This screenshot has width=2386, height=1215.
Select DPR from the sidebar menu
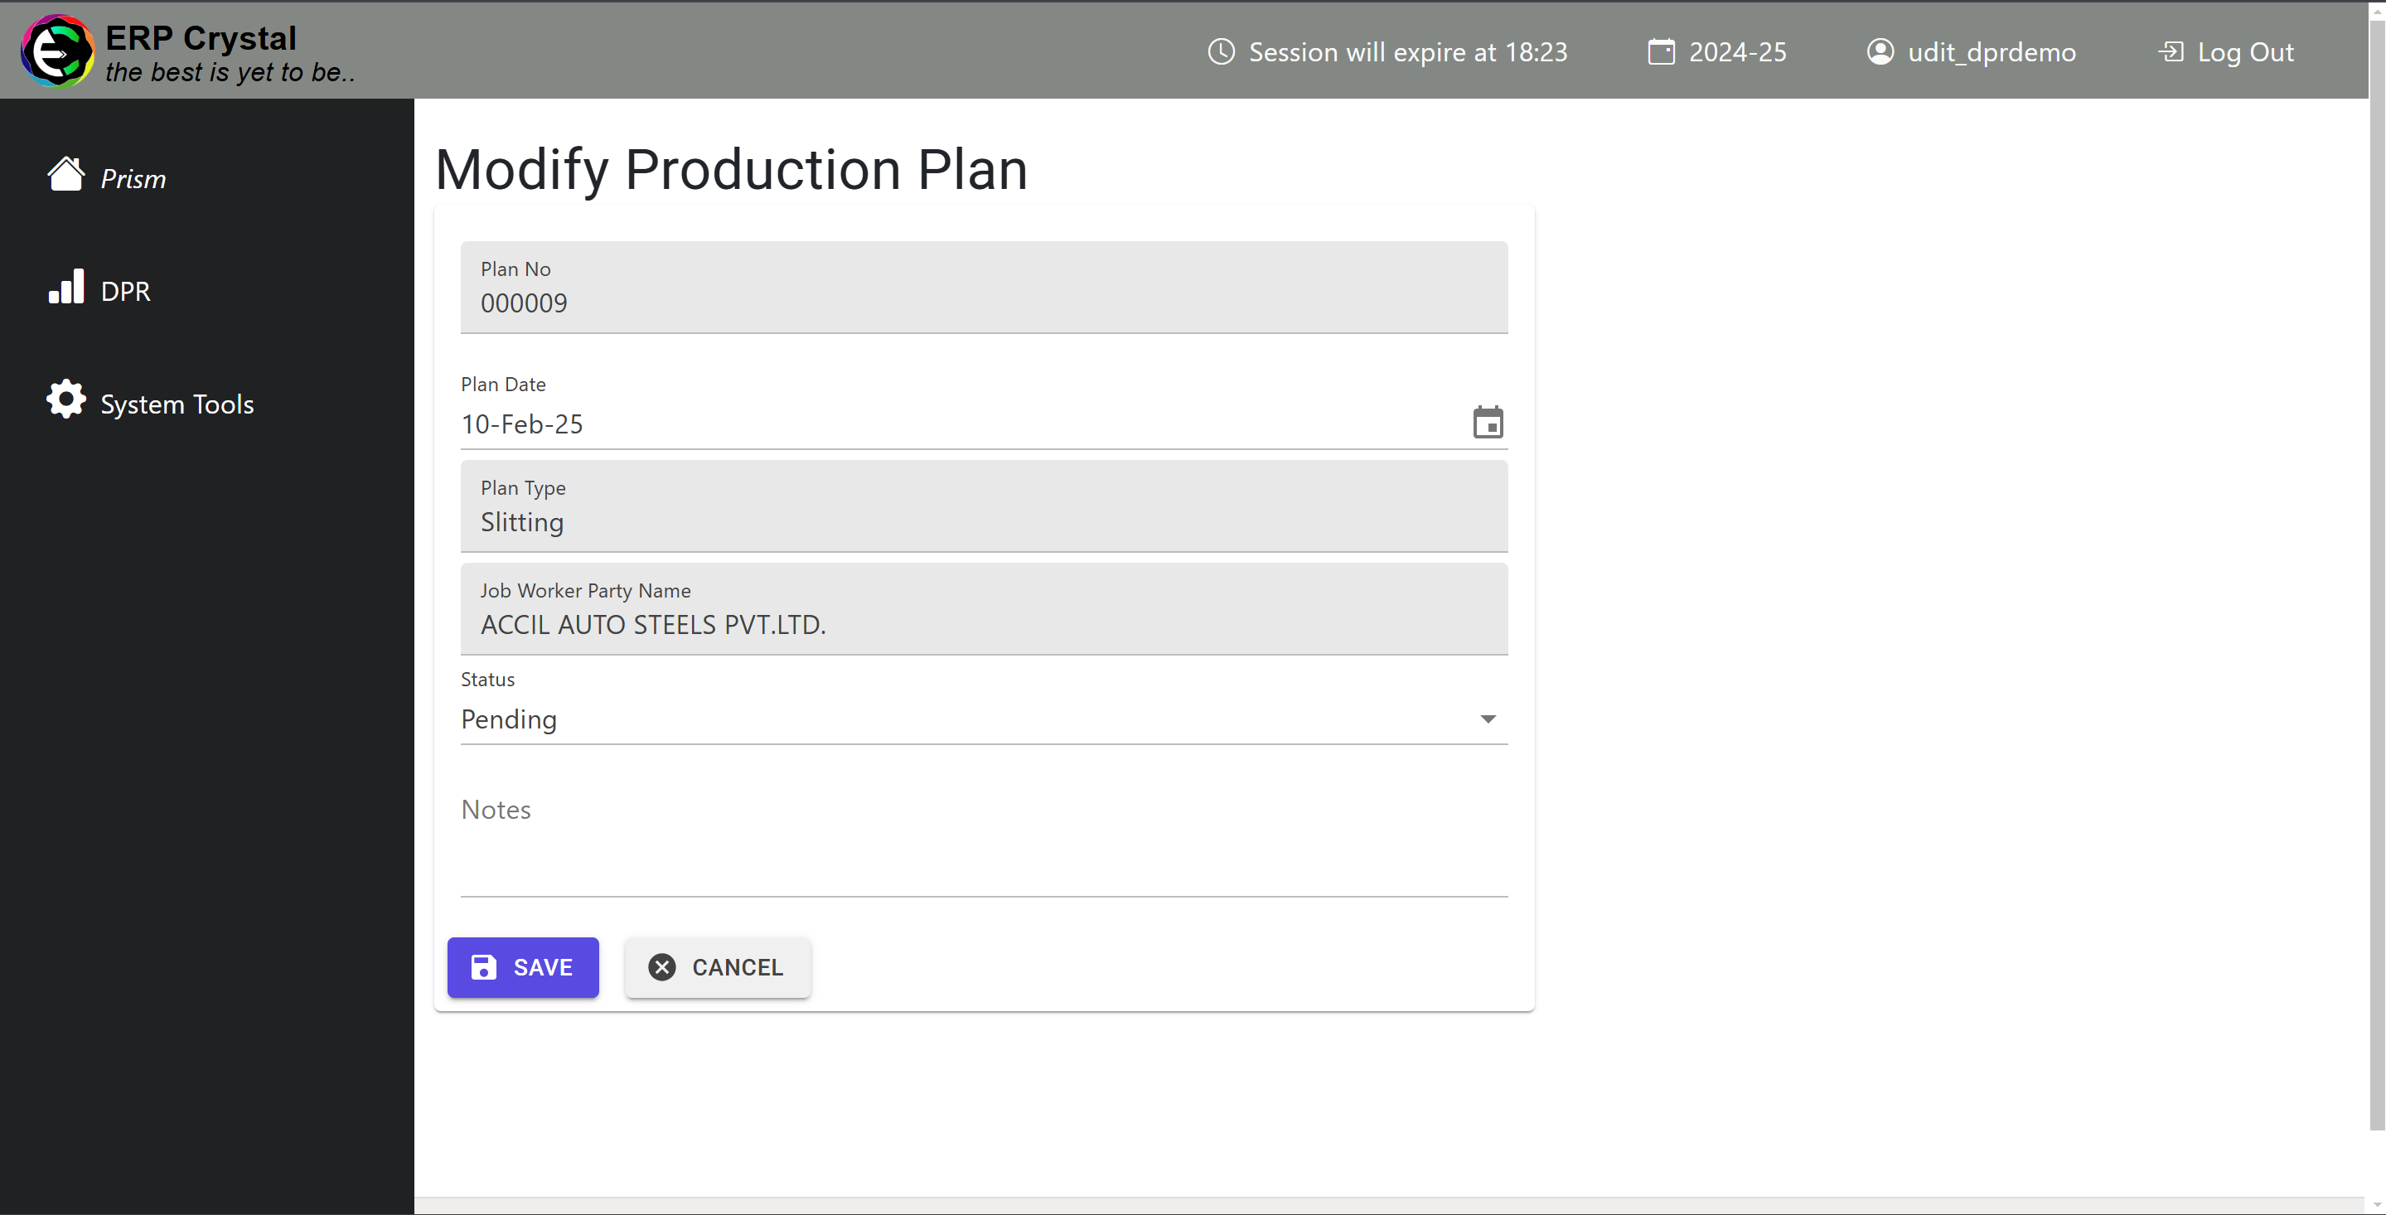125,290
